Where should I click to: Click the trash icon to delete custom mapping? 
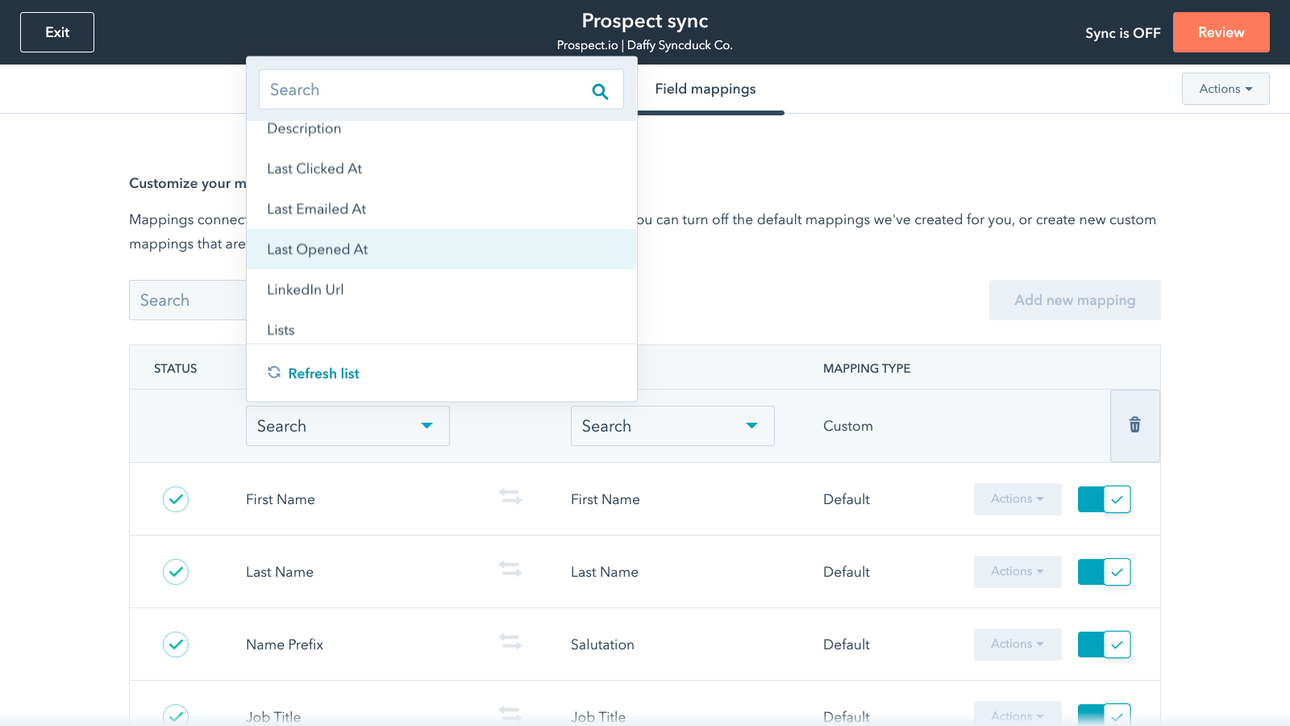[x=1134, y=425]
